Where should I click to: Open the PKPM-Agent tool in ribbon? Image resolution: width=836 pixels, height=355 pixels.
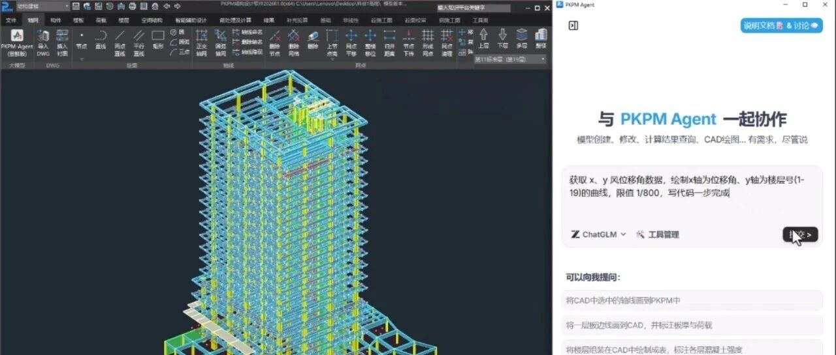point(17,42)
